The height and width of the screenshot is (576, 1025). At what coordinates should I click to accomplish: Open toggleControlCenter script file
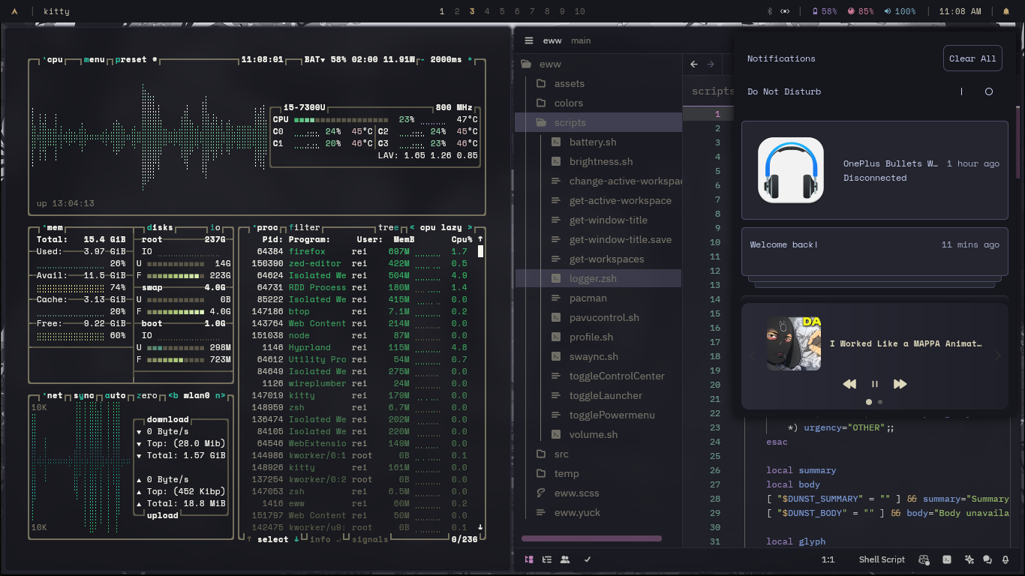click(x=597, y=376)
